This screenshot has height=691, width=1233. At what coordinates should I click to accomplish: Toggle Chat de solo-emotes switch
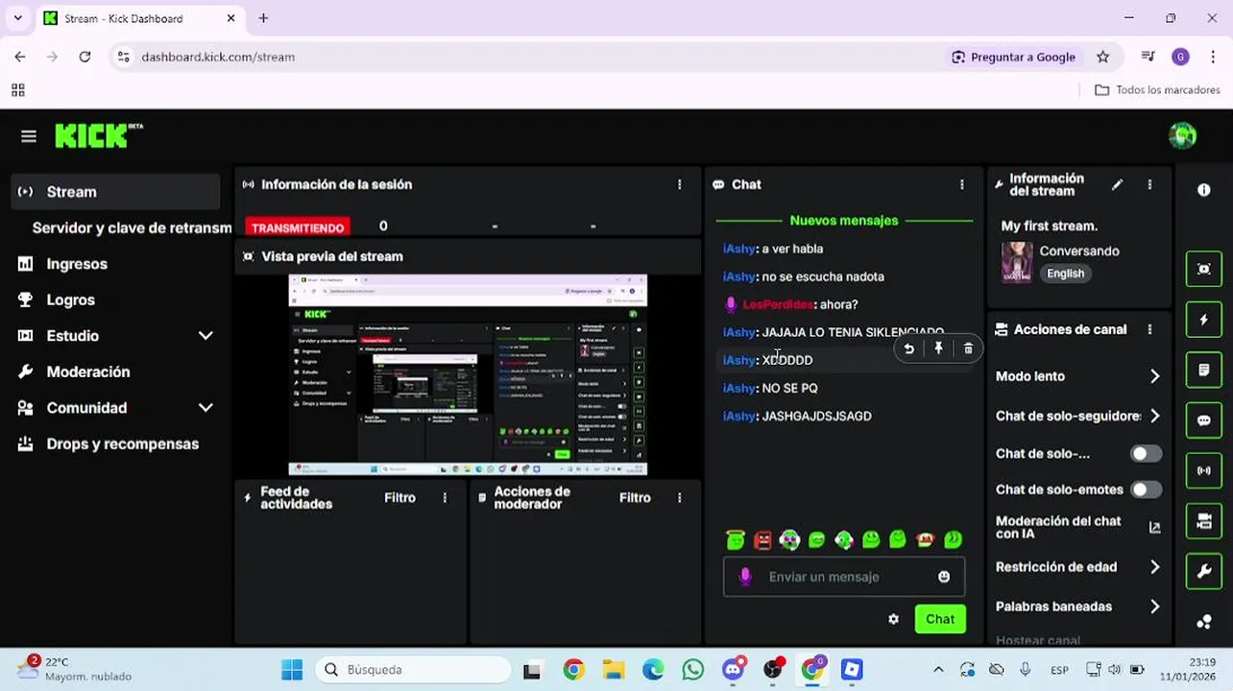tap(1146, 489)
